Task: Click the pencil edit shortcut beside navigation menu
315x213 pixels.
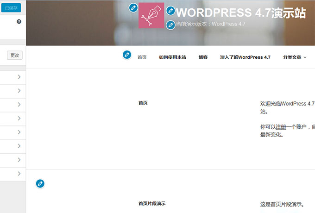Action: (x=127, y=55)
